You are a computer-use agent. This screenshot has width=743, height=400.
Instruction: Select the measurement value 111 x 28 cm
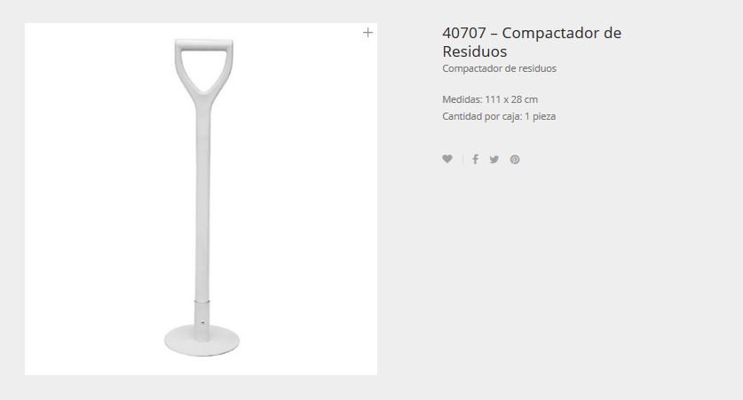511,99
